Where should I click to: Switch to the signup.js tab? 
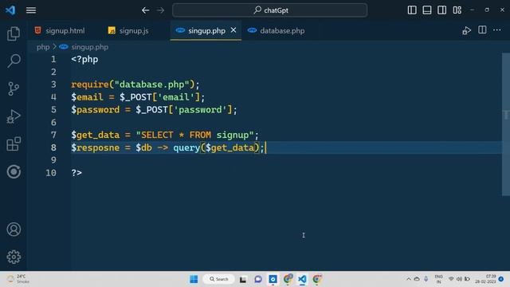[x=128, y=30]
